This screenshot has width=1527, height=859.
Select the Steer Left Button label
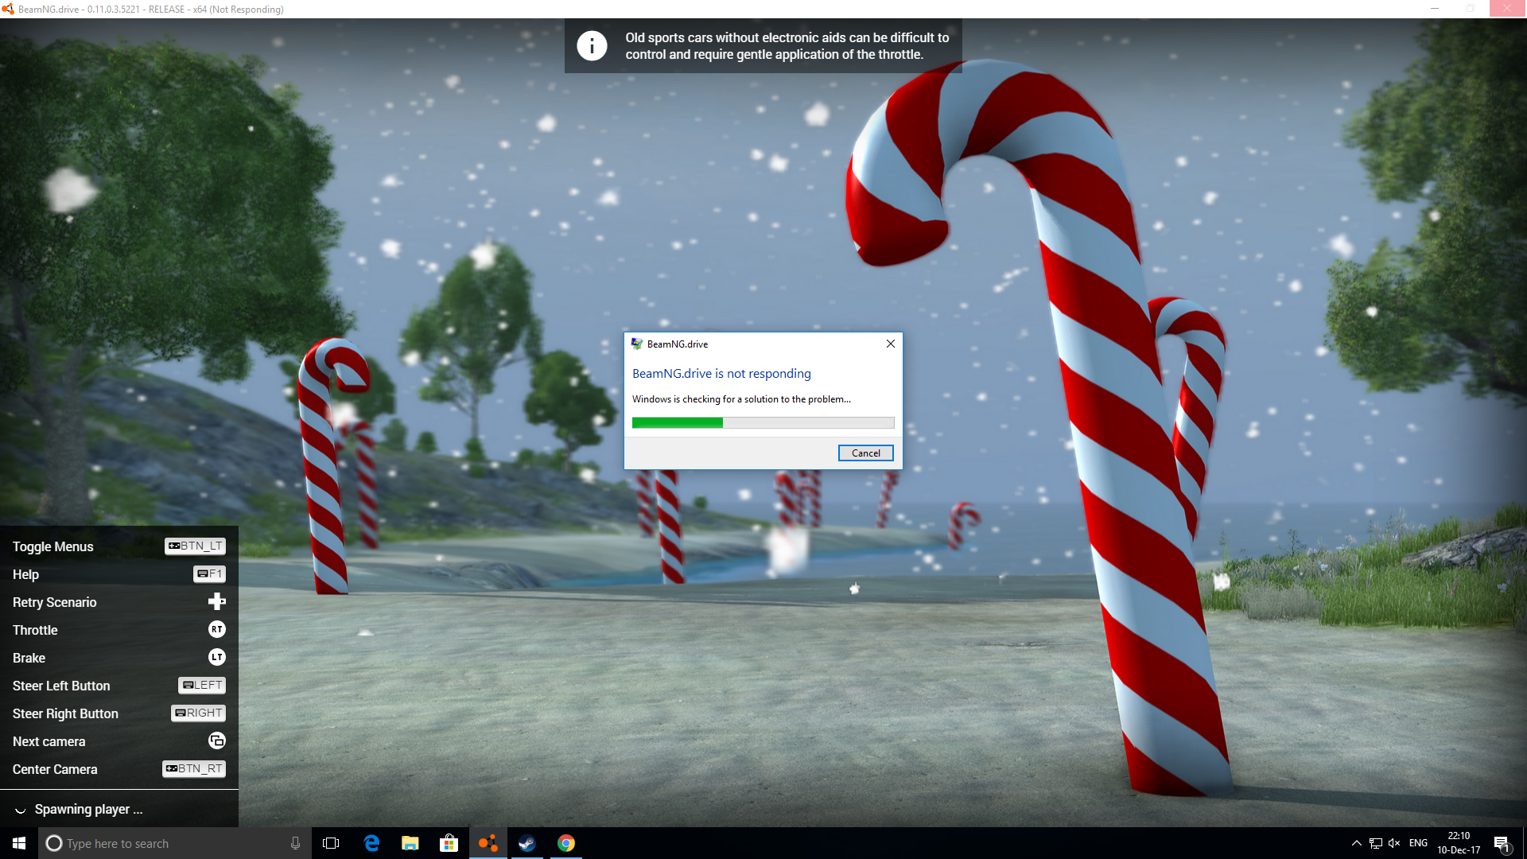(61, 686)
